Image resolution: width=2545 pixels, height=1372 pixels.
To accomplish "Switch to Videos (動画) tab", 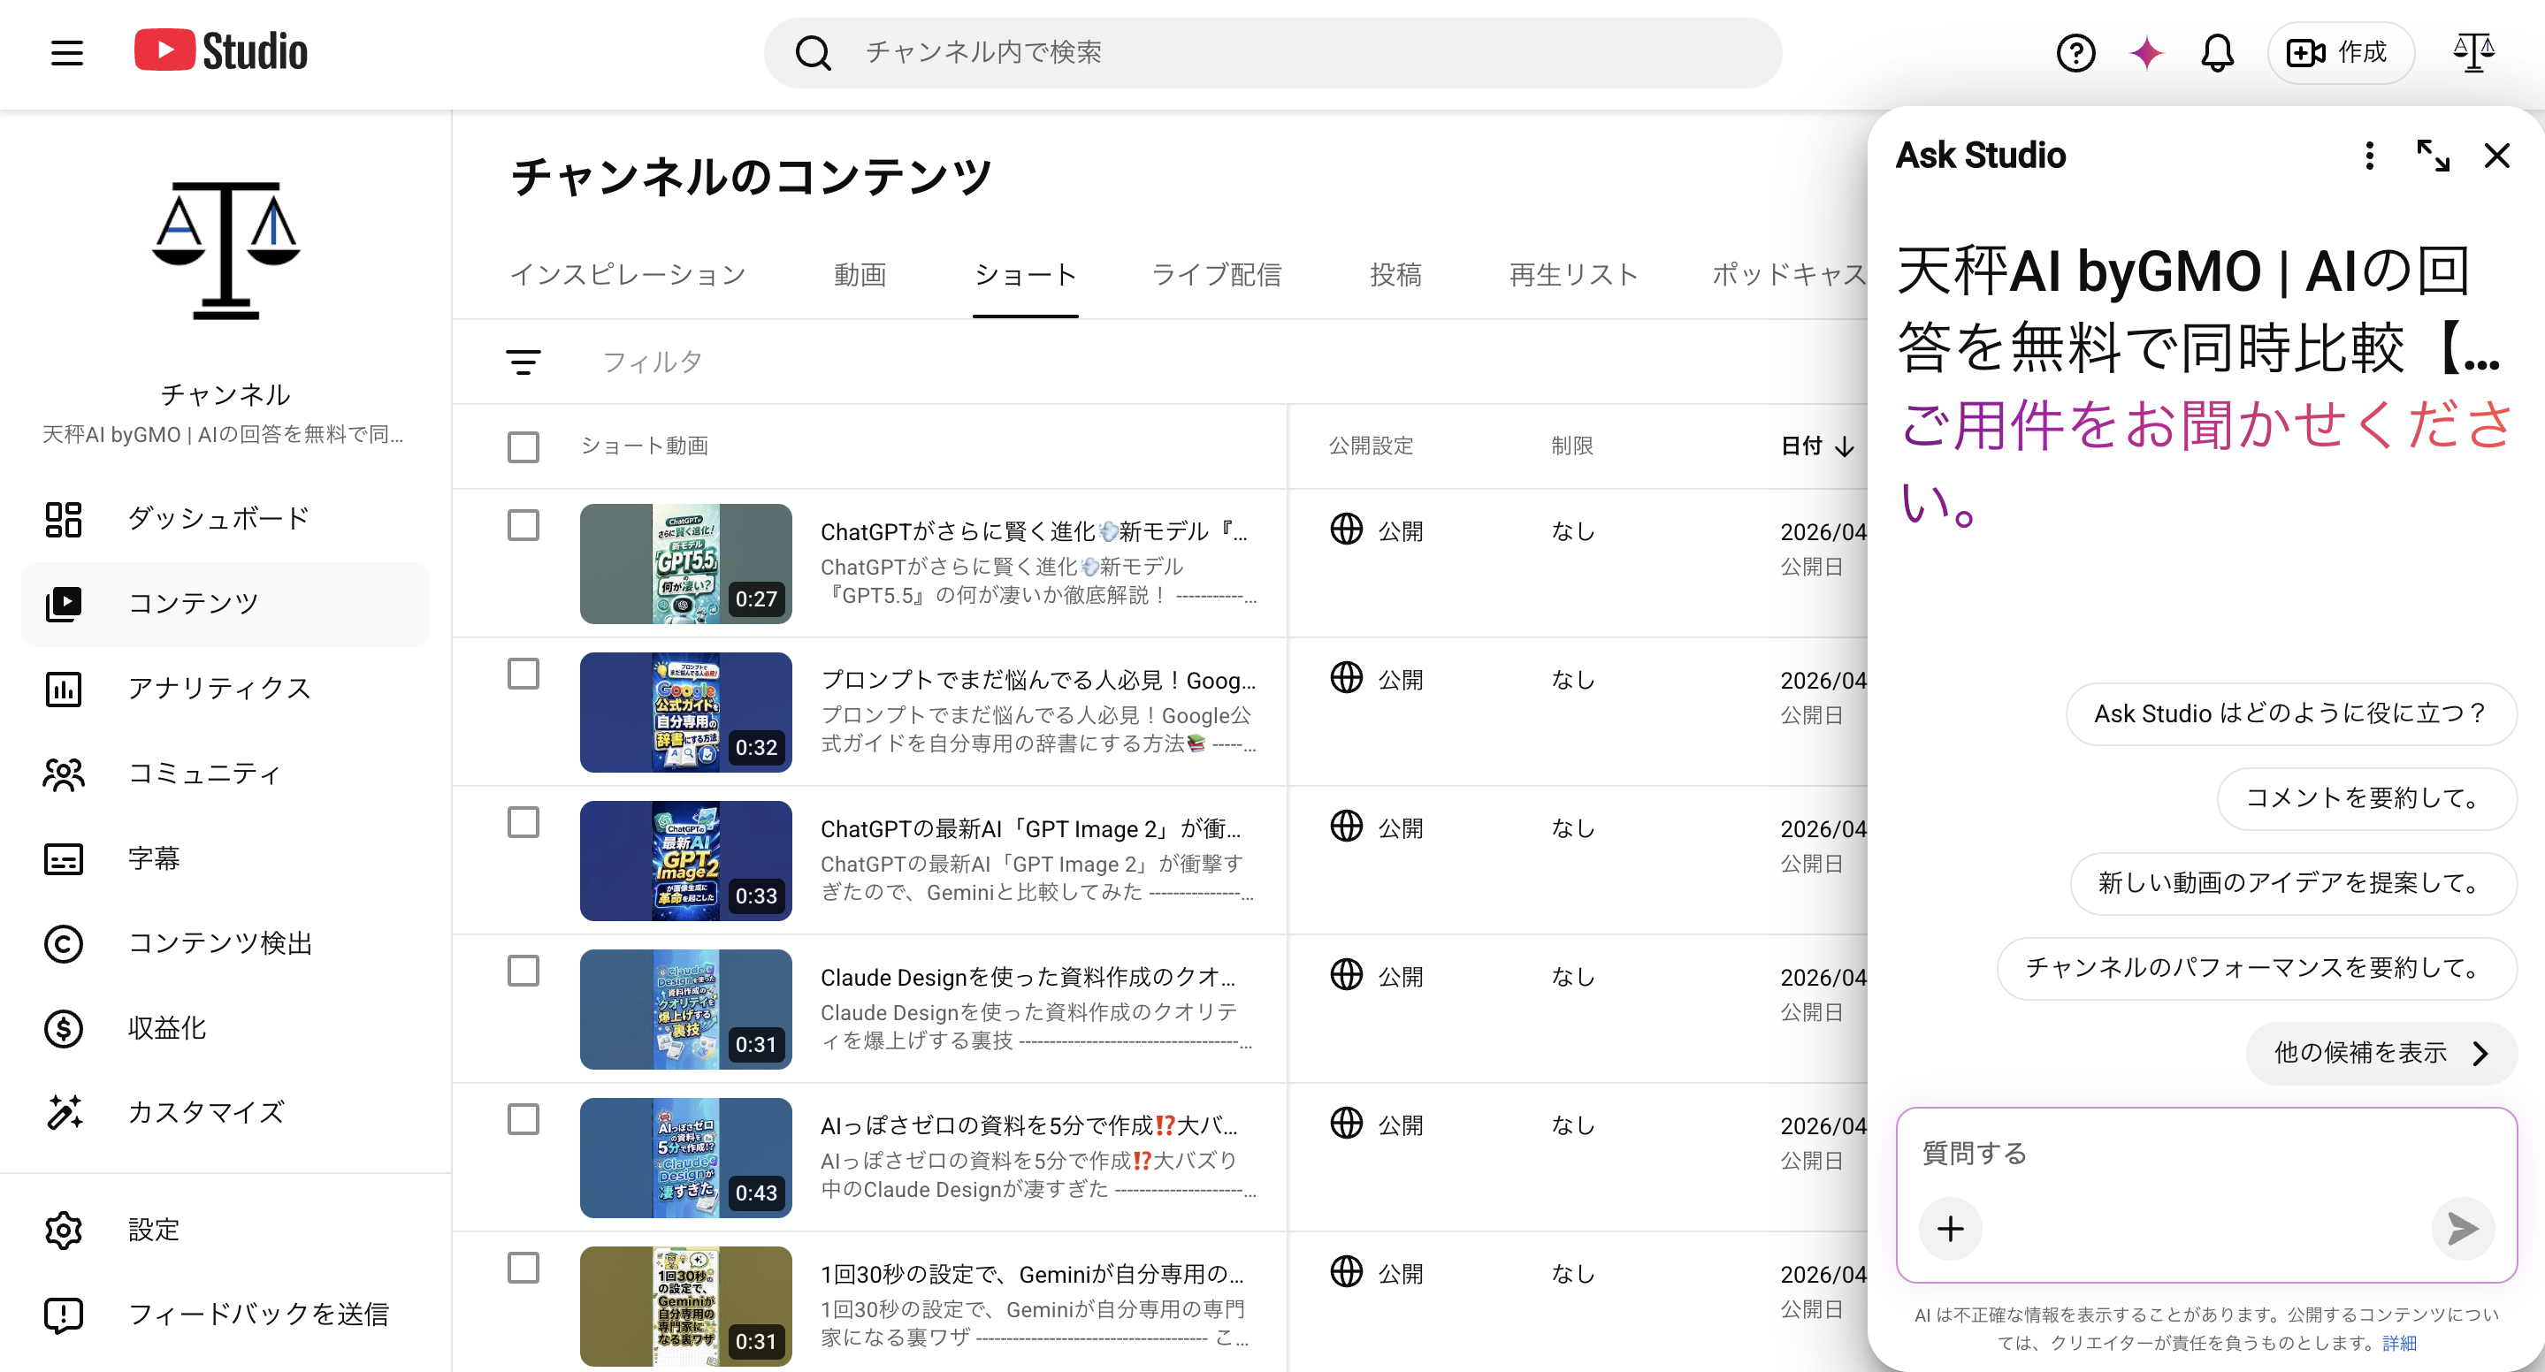I will (x=860, y=275).
